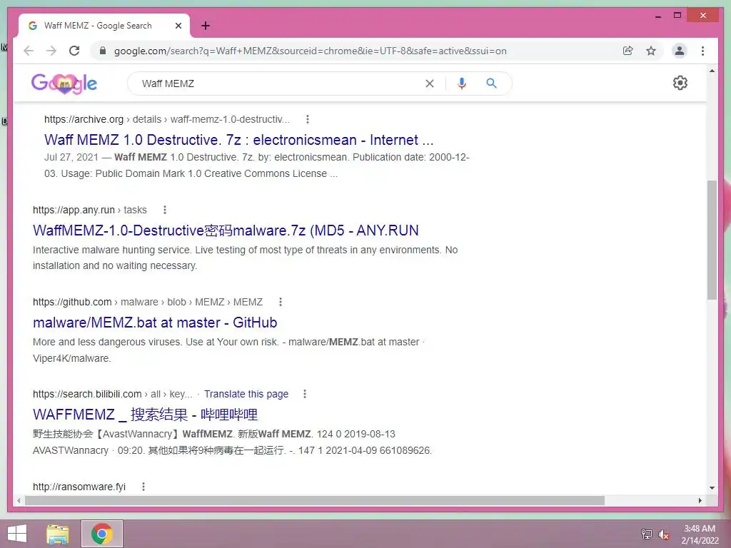Open the Waff MEMZ 1.0 Destructive archive link

[x=238, y=140]
